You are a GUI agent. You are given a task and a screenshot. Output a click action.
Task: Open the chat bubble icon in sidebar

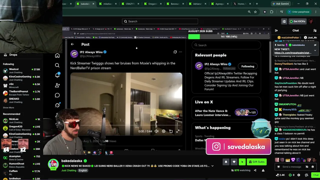pos(57,95)
